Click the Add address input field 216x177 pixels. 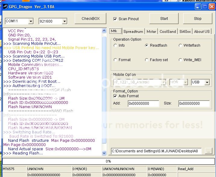pos(143,104)
